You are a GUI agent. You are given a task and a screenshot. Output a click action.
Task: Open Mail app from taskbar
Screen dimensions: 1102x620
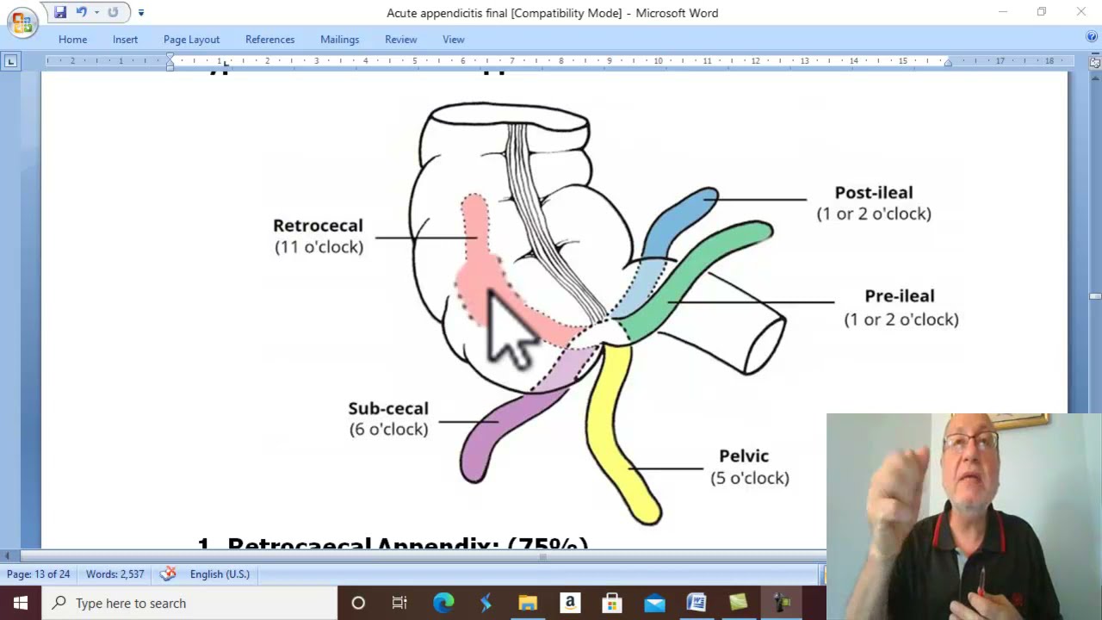pyautogui.click(x=654, y=603)
